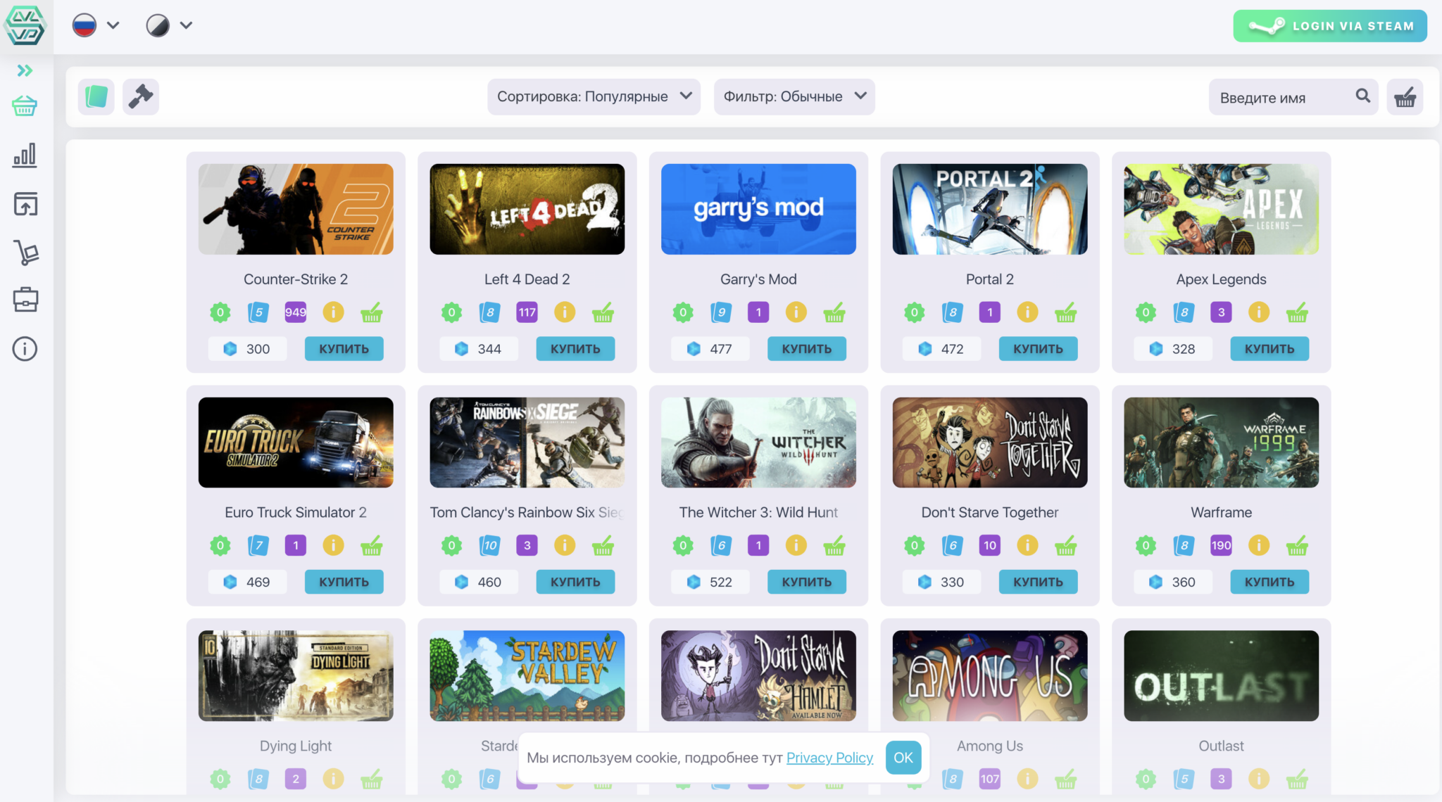Click the briefcase inventory sidebar icon

point(25,300)
